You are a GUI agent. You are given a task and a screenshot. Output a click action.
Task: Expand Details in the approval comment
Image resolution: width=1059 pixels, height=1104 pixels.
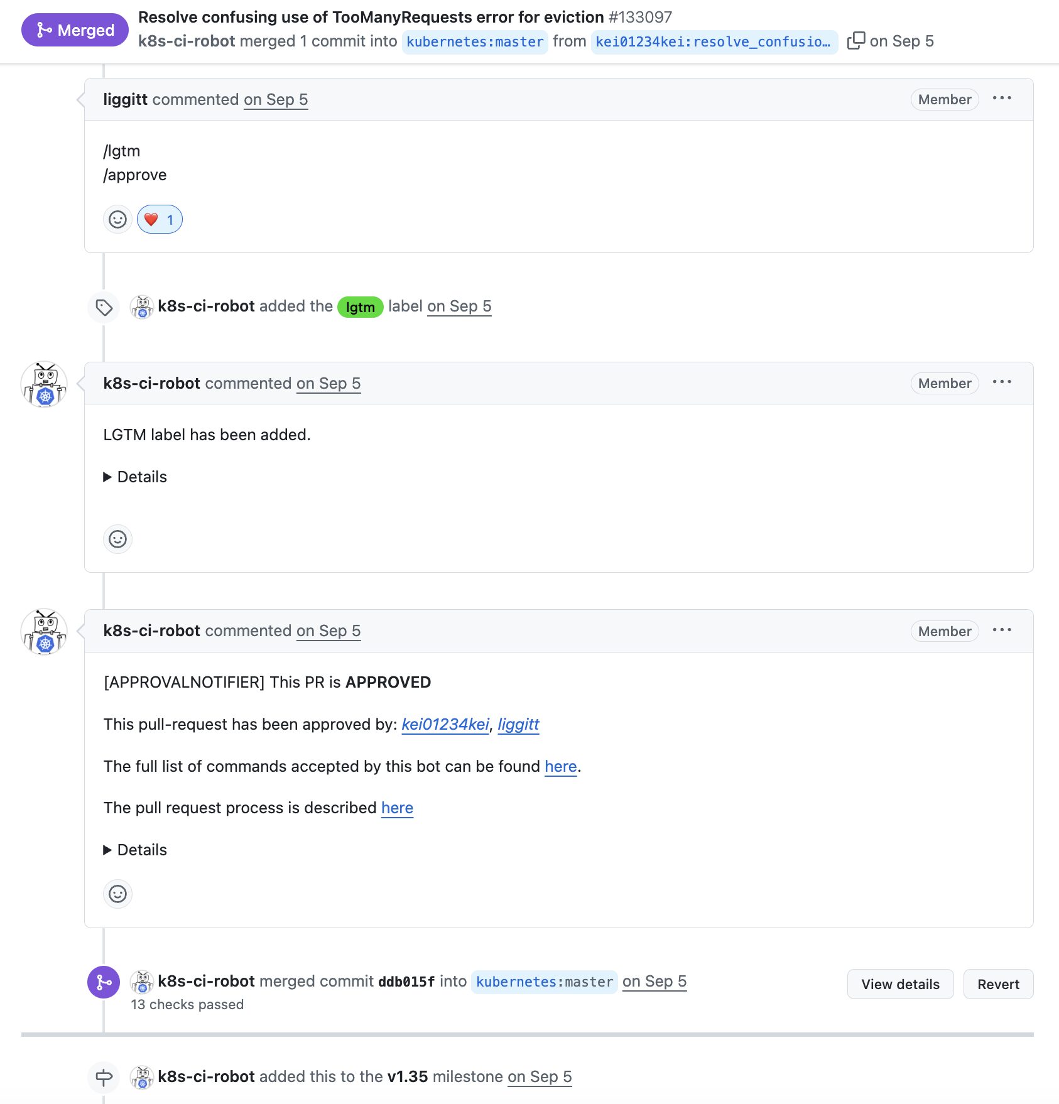click(x=135, y=850)
